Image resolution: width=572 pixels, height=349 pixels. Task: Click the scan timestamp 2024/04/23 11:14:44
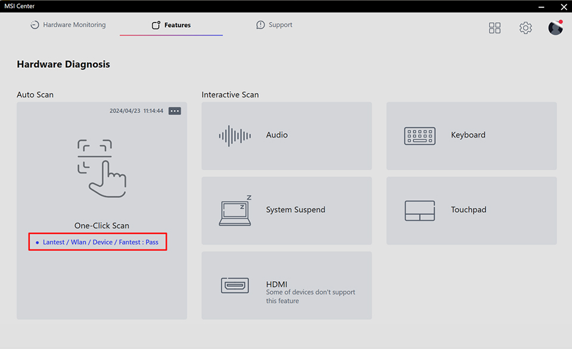pos(136,111)
